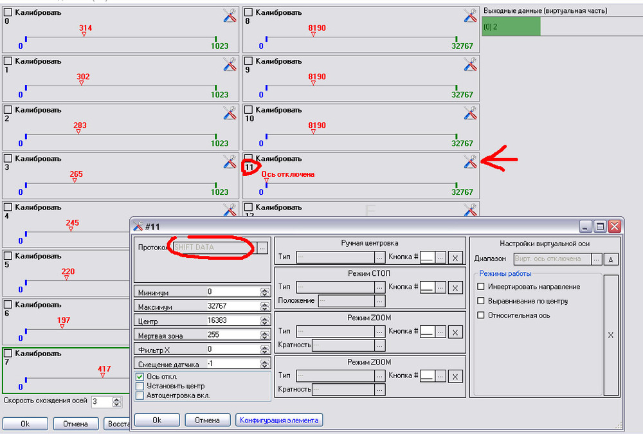Toggle Калибровать checkbox for axis 8

(x=248, y=13)
